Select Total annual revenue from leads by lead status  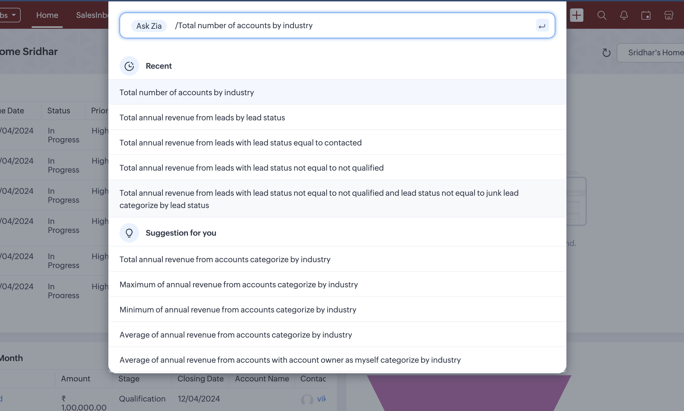[202, 118]
